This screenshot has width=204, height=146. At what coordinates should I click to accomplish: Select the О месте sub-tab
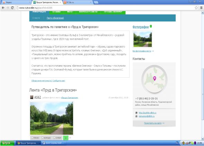tap(36, 18)
